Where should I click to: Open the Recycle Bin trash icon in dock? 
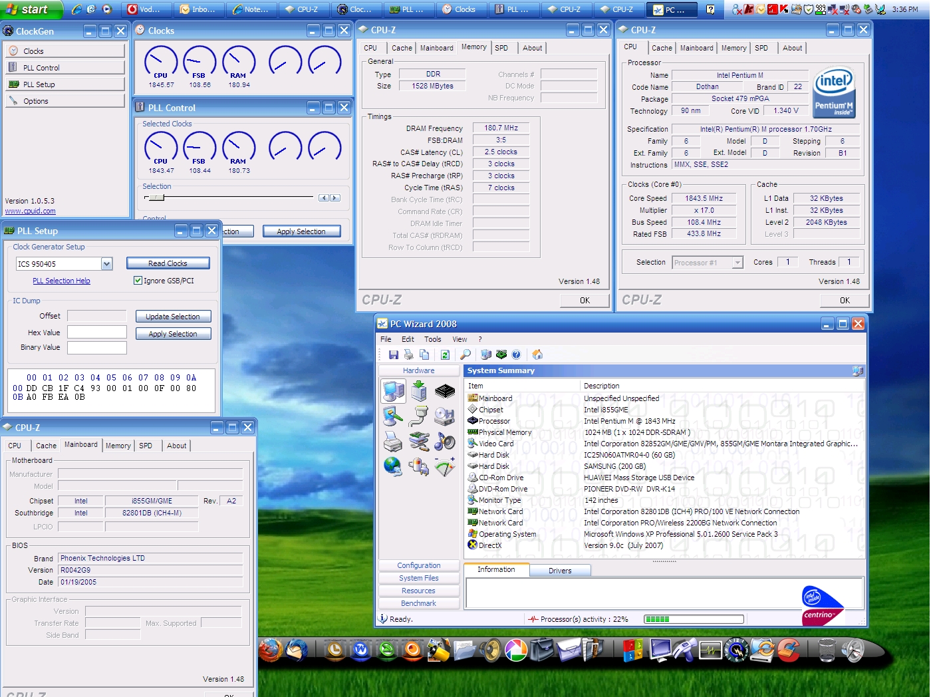pos(827,650)
